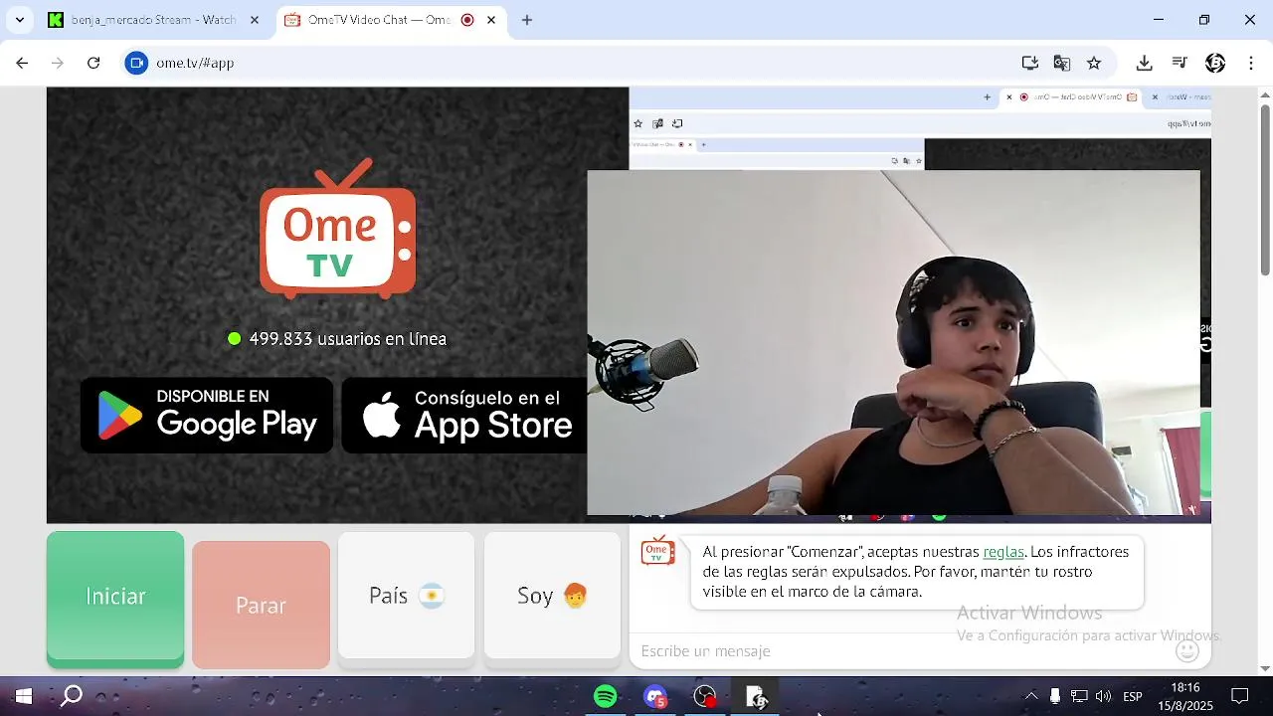Open the Windows notification center
The height and width of the screenshot is (716, 1273).
click(1240, 696)
